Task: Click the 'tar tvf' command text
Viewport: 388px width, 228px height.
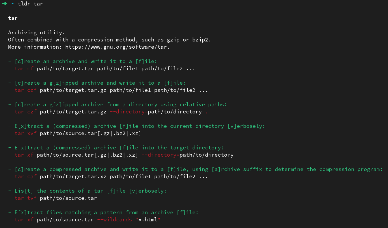Action: 26,198
